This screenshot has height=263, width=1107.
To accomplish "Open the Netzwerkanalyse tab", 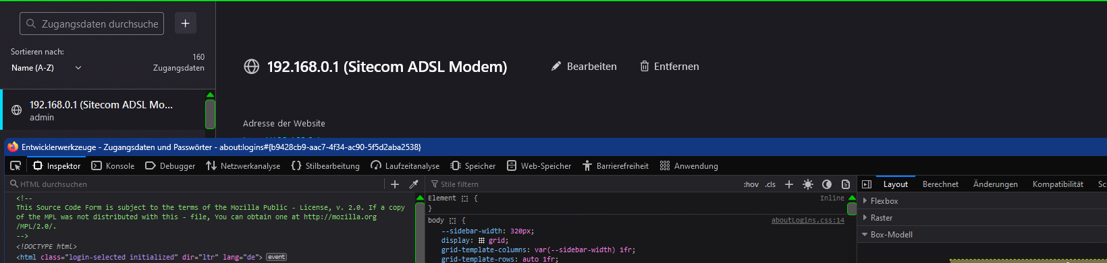I will pyautogui.click(x=243, y=165).
